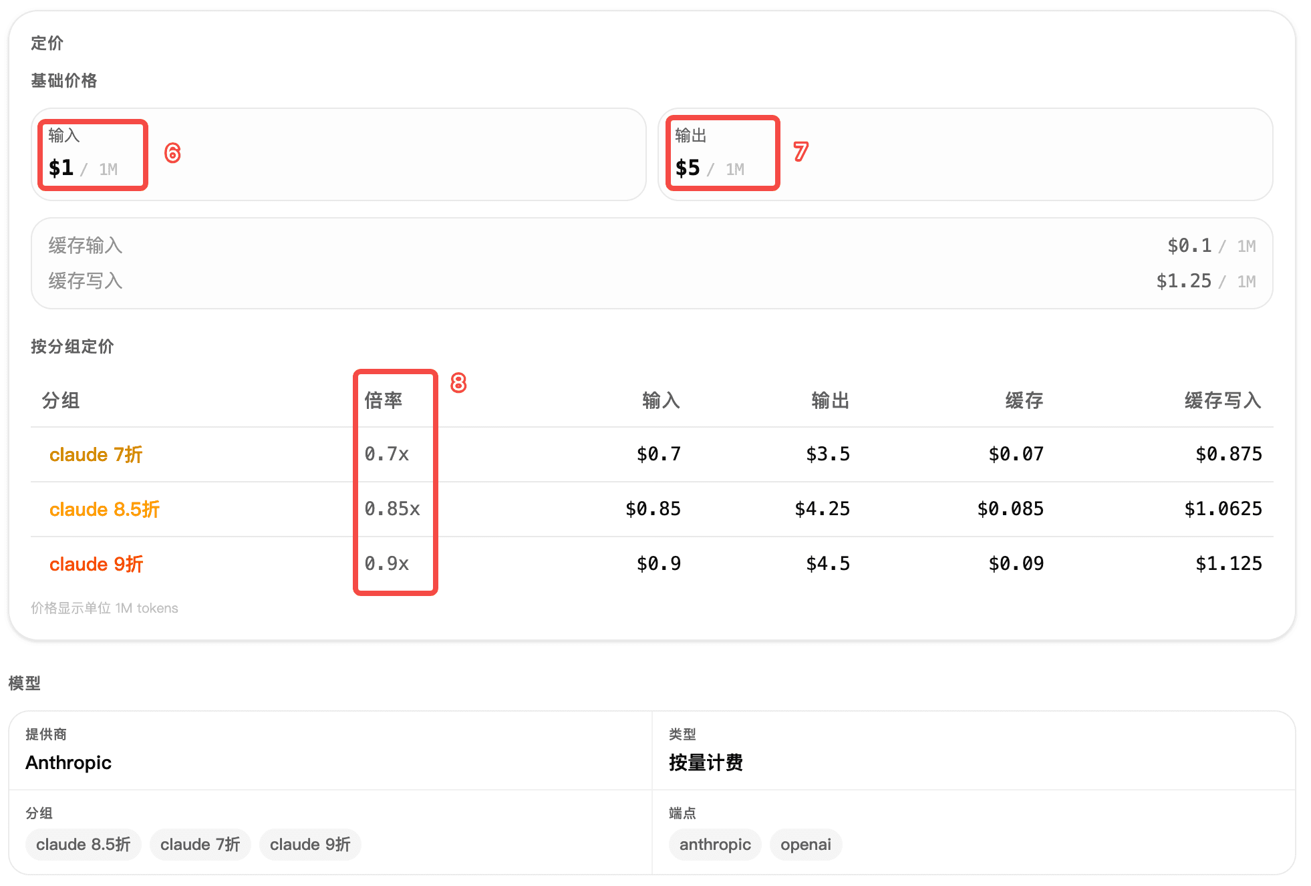This screenshot has height=886, width=1311.
Task: Click the $1.125 cache write price
Action: click(1229, 564)
